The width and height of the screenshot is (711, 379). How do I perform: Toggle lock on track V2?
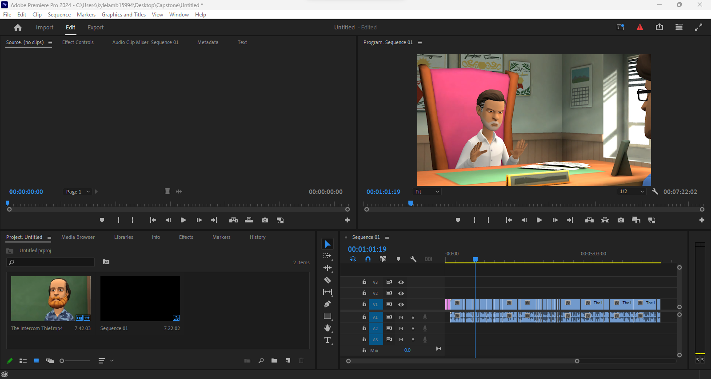(364, 293)
